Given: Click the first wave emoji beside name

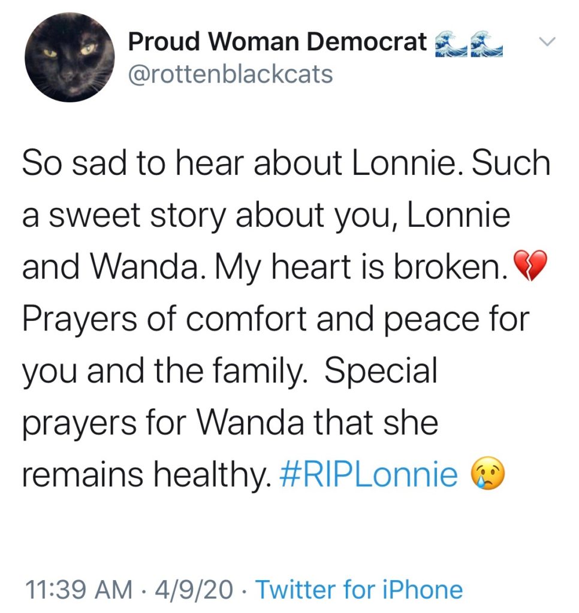Looking at the screenshot, I should (x=449, y=44).
